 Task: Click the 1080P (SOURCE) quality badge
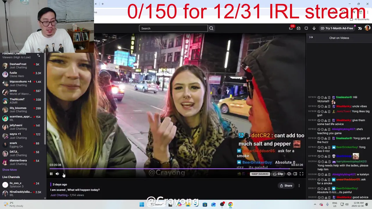[x=260, y=174]
